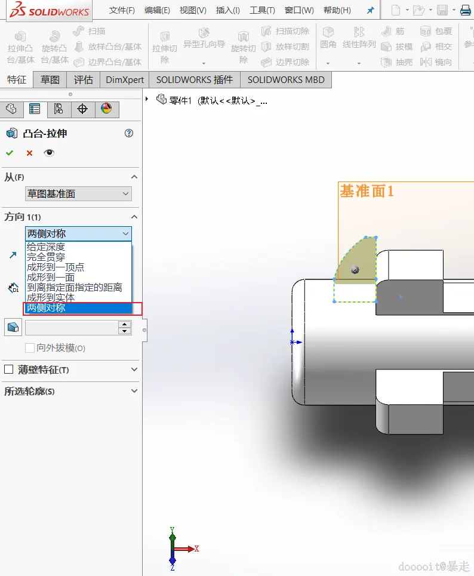474x576 pixels.
Task: Switch to the 草图 ribbon tab
Action: click(x=50, y=80)
